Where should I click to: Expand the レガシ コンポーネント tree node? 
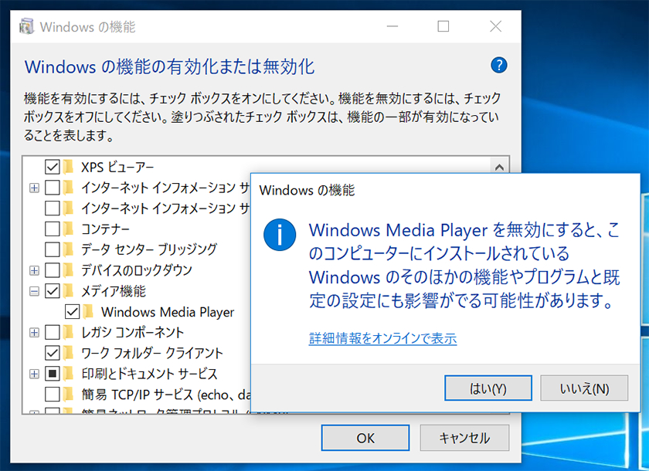click(x=34, y=333)
